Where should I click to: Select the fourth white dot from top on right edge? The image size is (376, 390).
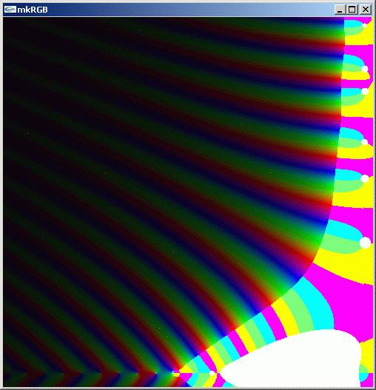coord(364,142)
